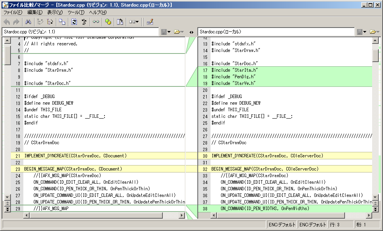Click the left pane vertical scrollbar up arrow
383x231 pixels.
pos(7,40)
